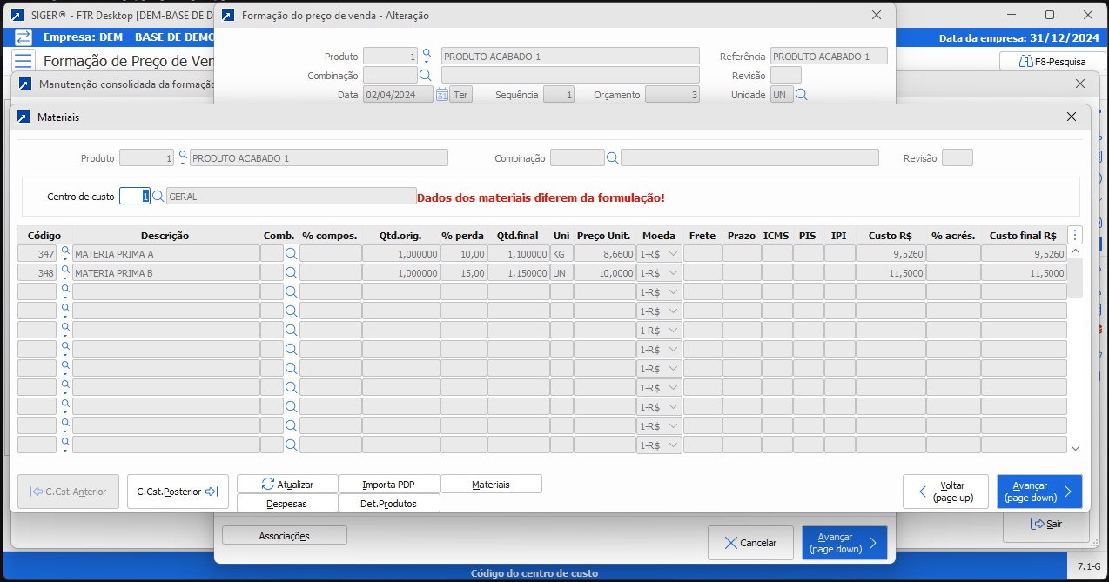Click the % perda value 15,00
The image size is (1109, 582).
463,272
